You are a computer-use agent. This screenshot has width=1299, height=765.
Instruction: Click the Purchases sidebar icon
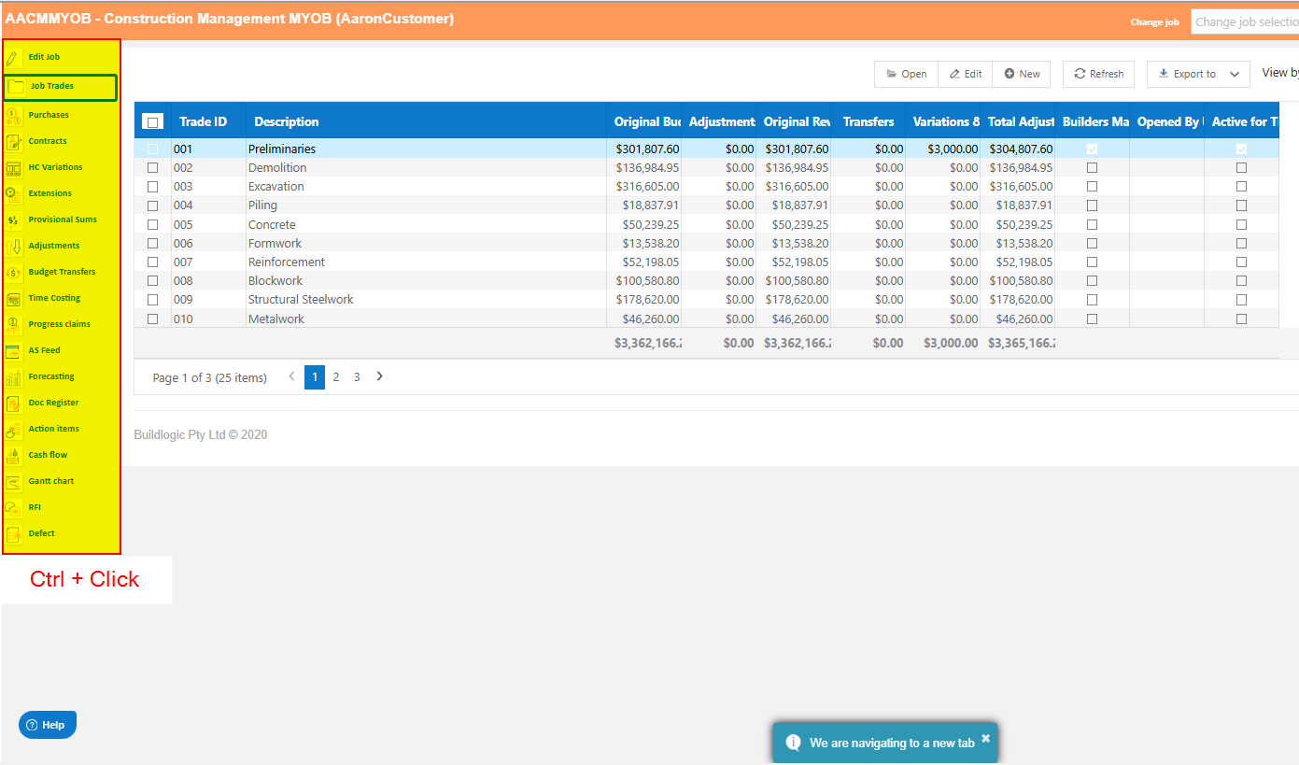click(x=13, y=116)
